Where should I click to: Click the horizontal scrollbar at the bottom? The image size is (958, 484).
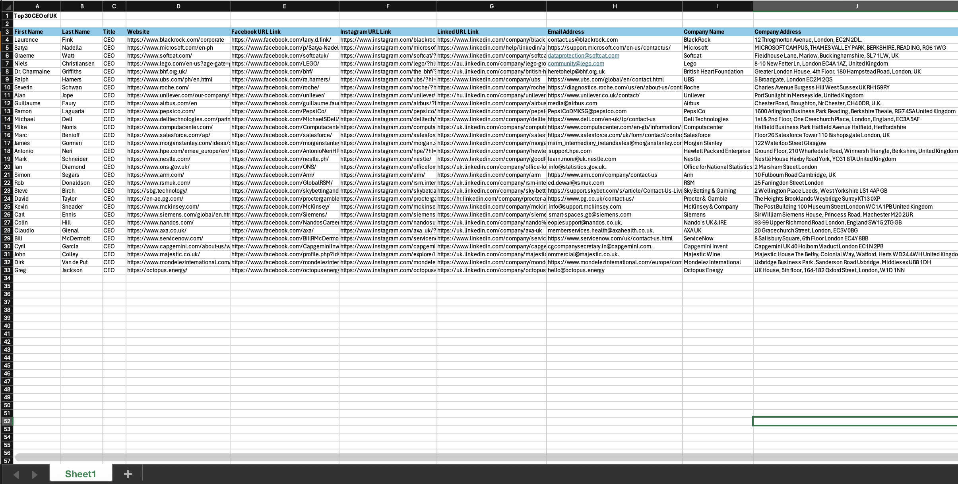477,457
